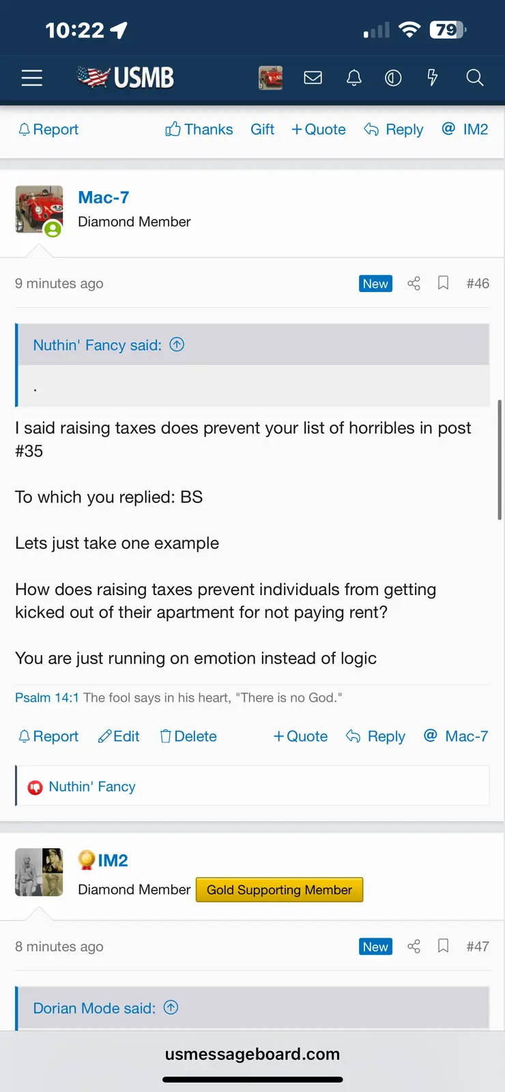Click the Thanks button
This screenshot has width=505, height=1092.
coord(199,130)
